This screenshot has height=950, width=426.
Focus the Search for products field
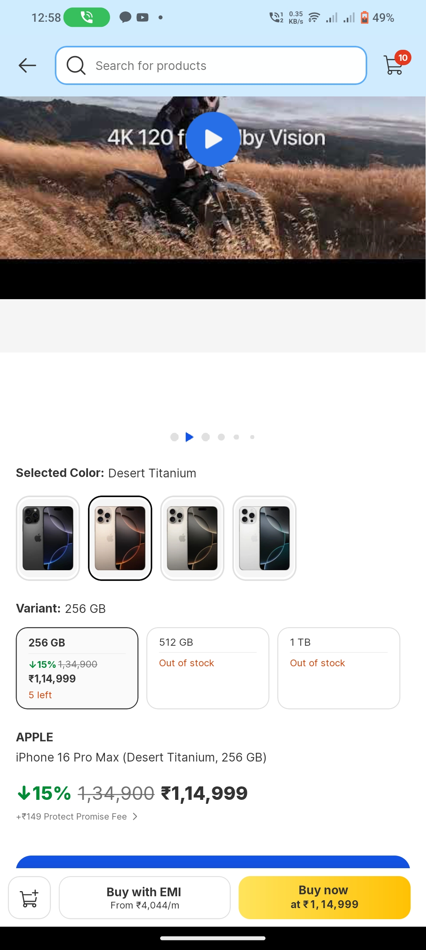[221, 65]
